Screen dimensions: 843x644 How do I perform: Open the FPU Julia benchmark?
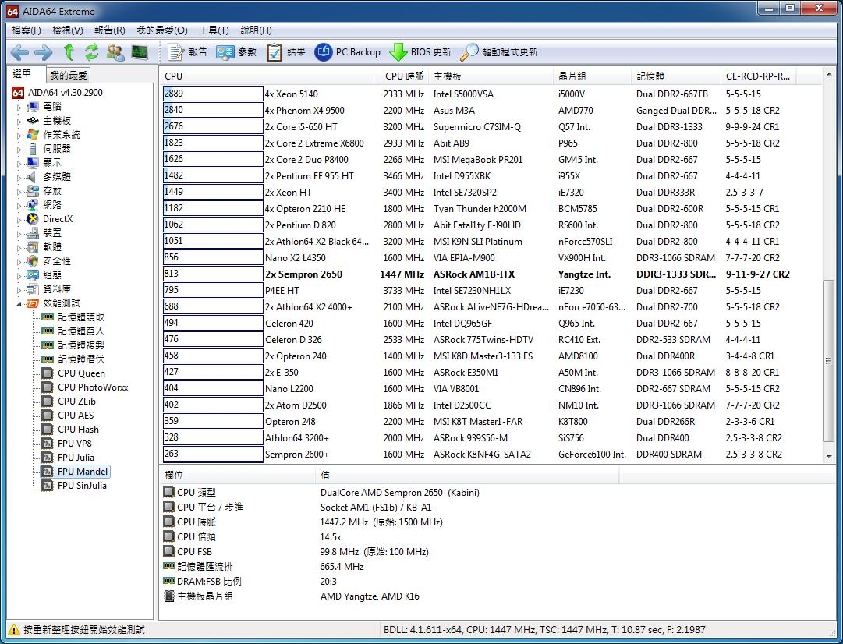point(76,458)
